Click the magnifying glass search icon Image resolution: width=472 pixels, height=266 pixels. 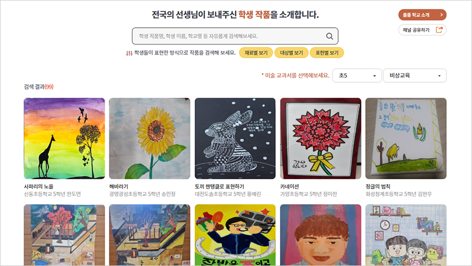point(330,36)
